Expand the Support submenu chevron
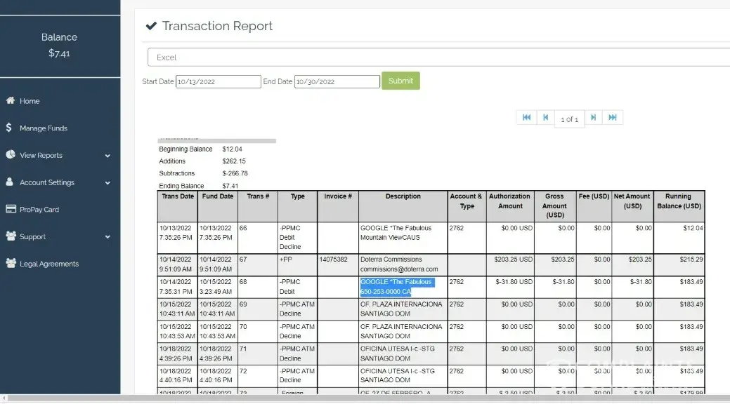The image size is (730, 404). point(107,237)
